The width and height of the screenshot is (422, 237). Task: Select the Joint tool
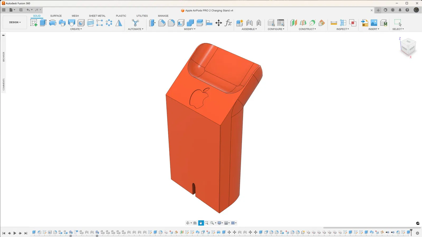pyautogui.click(x=249, y=23)
